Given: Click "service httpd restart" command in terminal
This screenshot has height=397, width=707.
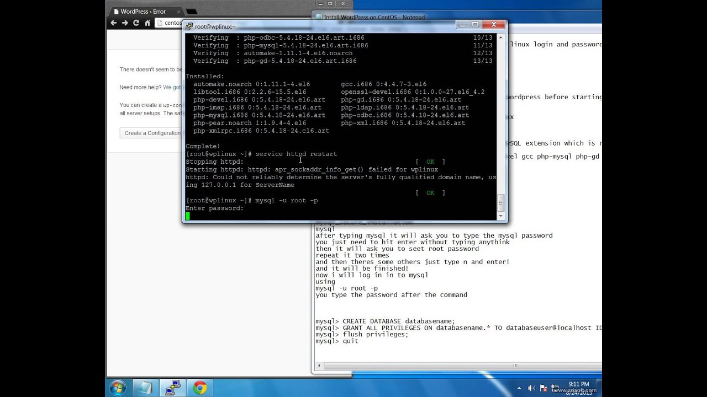Looking at the screenshot, I should [x=296, y=154].
